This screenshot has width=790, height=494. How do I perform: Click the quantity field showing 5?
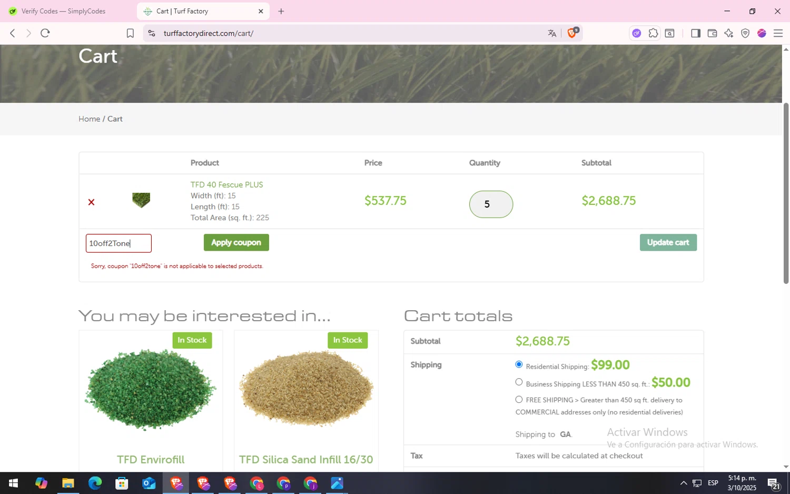pos(491,204)
